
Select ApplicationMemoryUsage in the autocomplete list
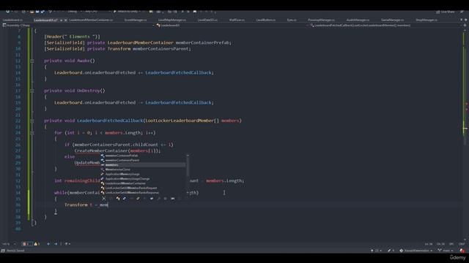click(x=143, y=174)
